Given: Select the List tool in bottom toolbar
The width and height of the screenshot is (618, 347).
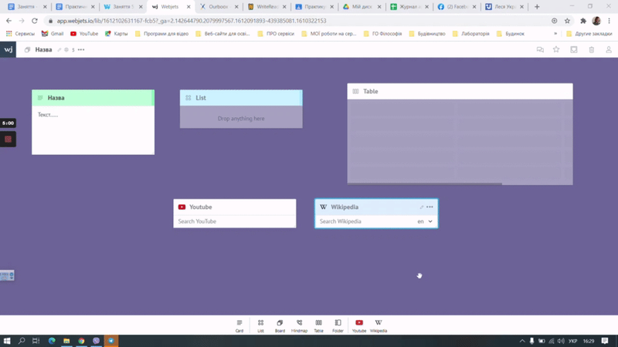Looking at the screenshot, I should pyautogui.click(x=260, y=325).
